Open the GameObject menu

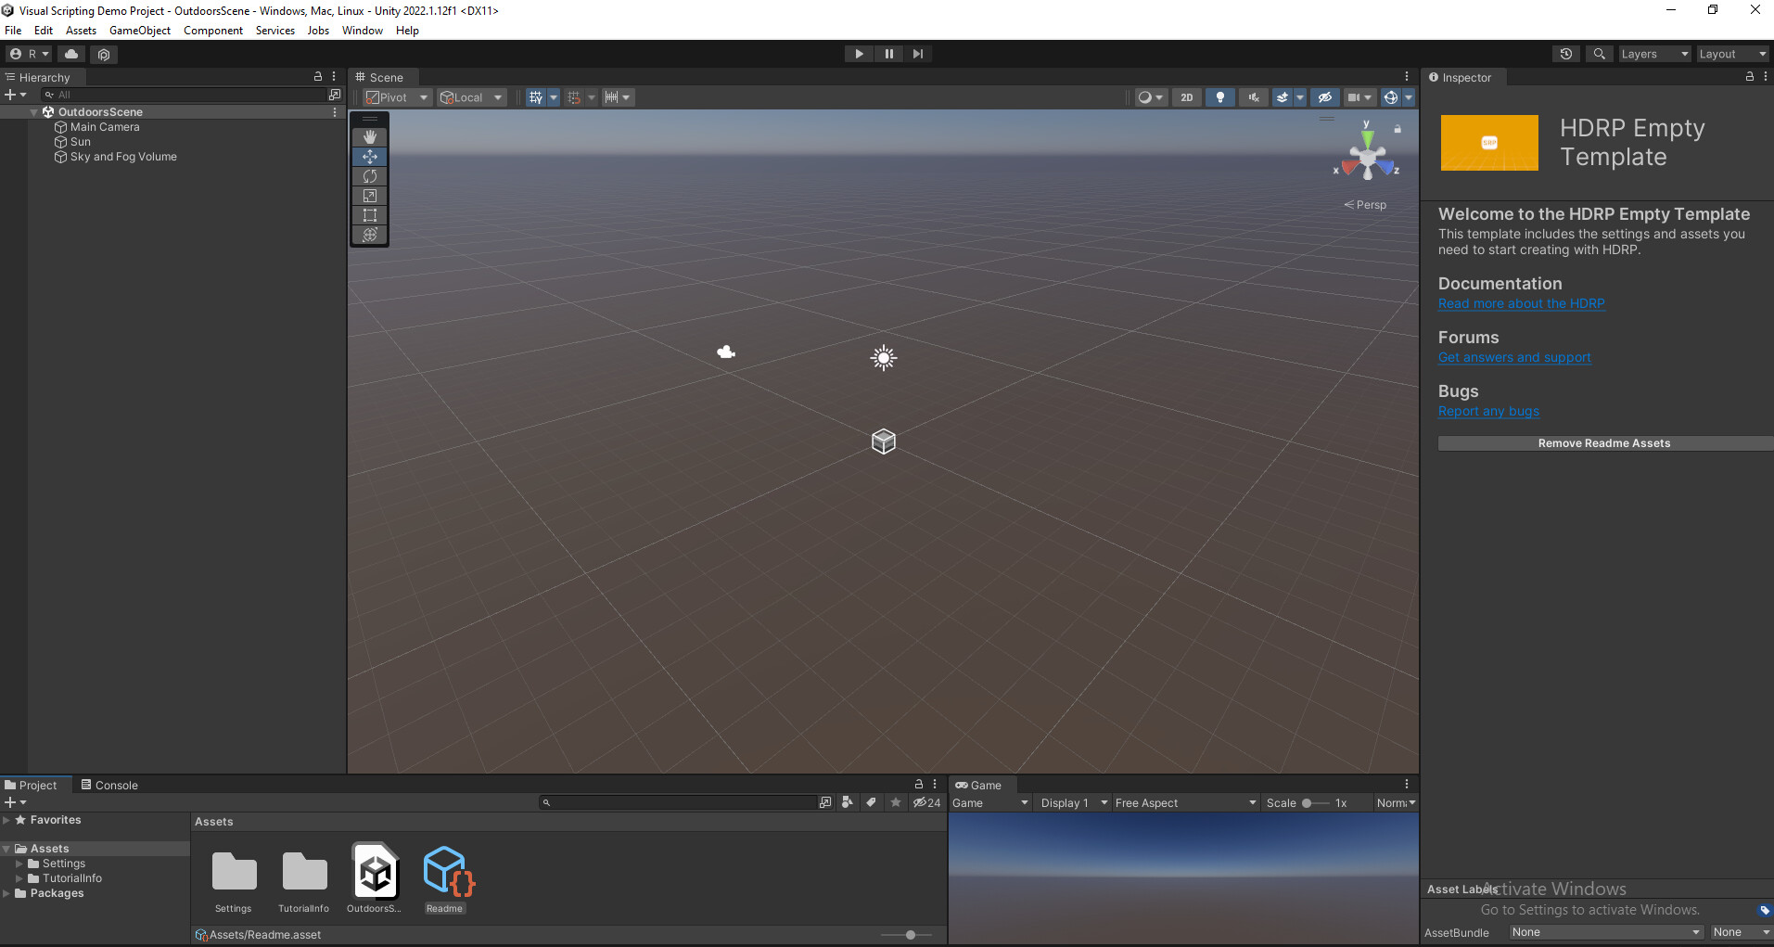(x=140, y=31)
